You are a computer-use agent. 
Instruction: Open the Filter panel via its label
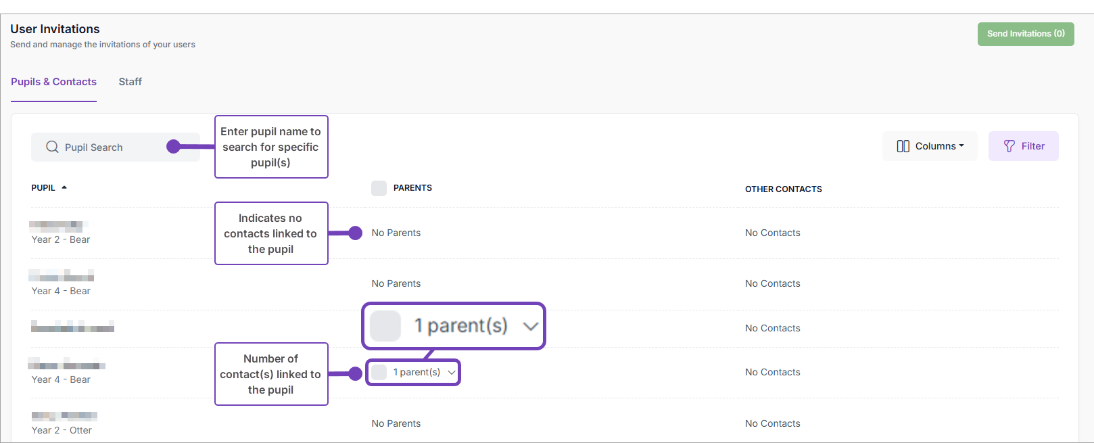click(x=1032, y=146)
